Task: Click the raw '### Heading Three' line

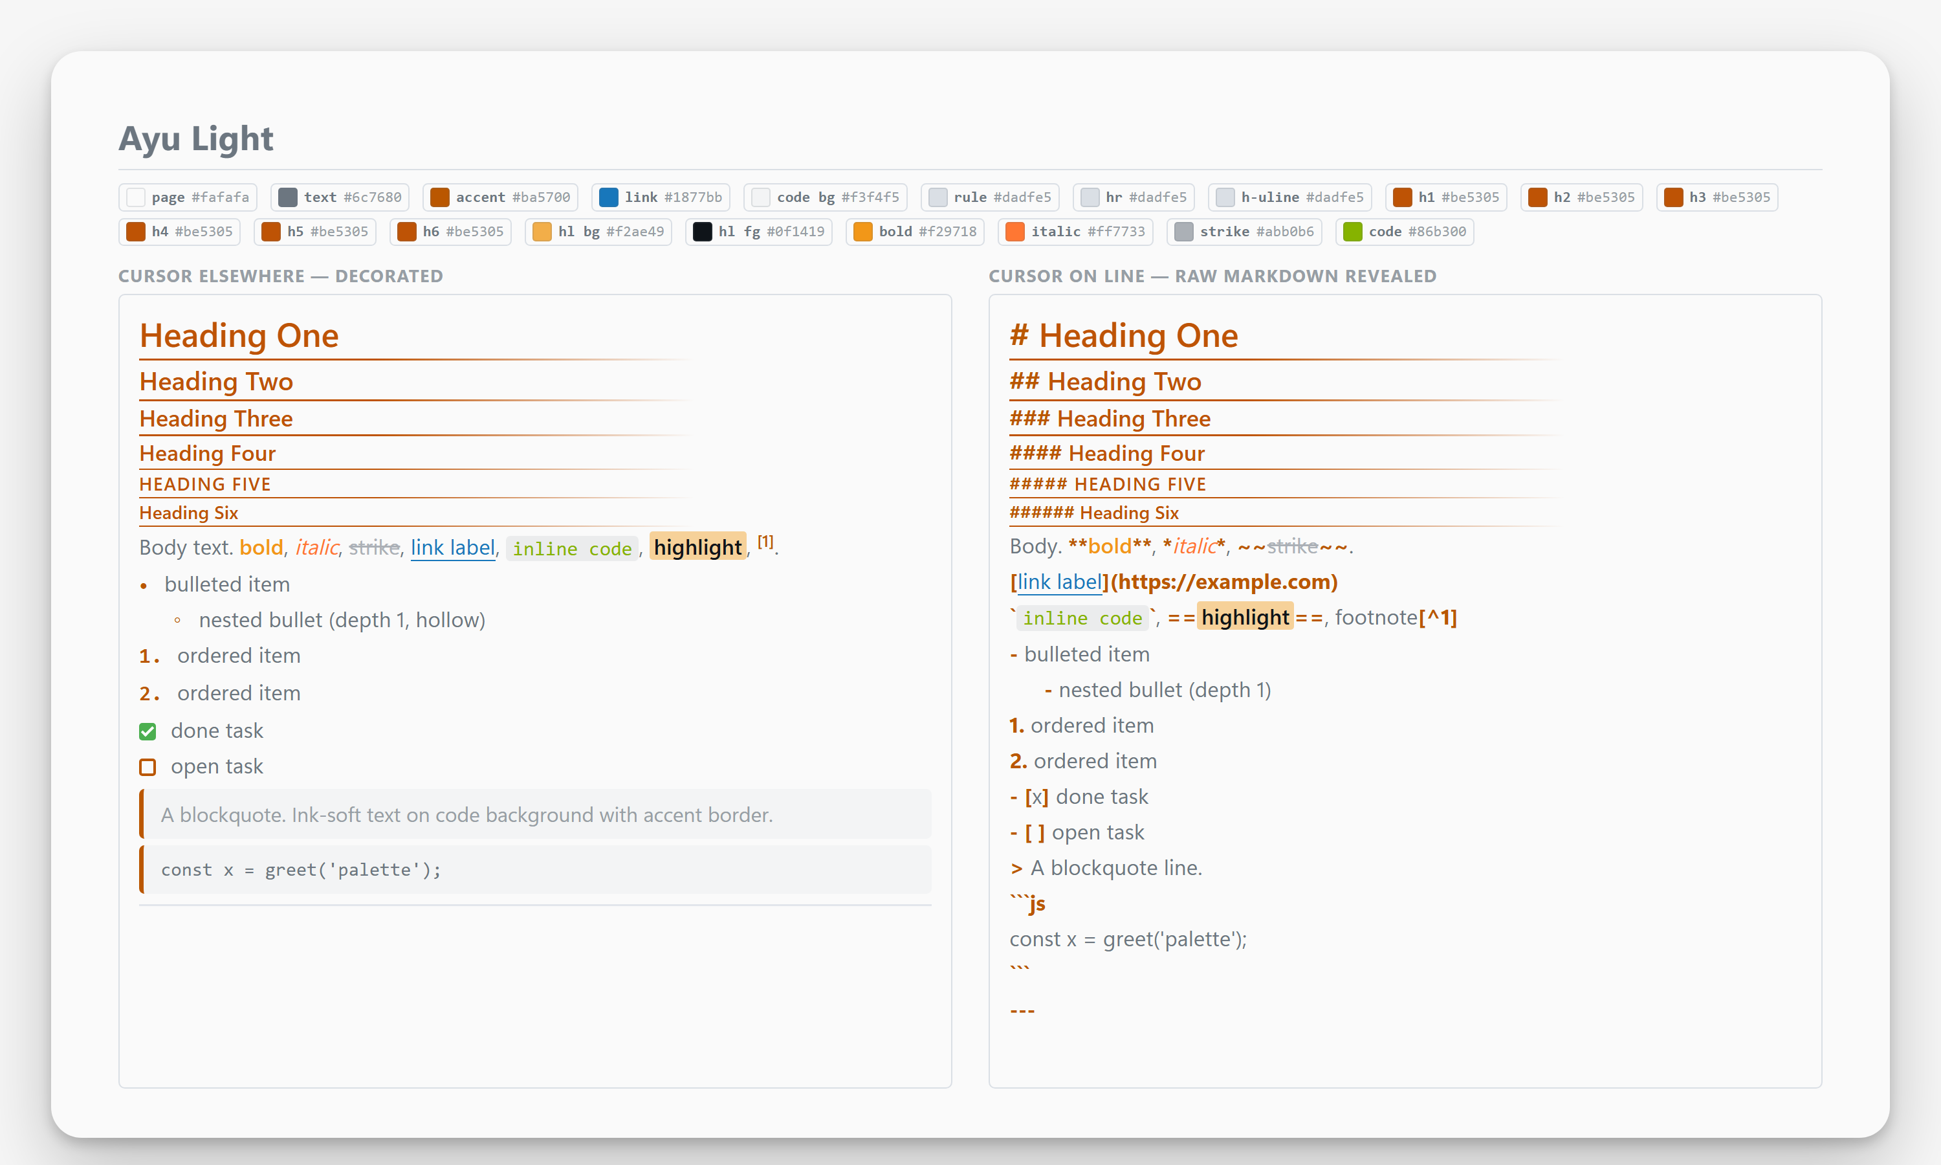Action: coord(1110,418)
